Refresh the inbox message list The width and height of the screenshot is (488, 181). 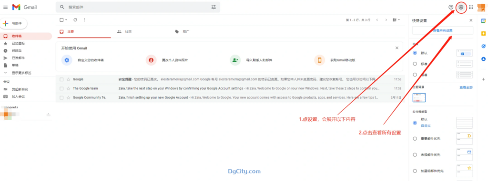(x=75, y=20)
